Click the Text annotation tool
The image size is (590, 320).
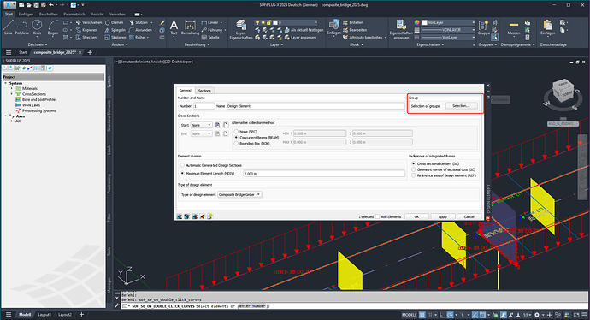(174, 27)
